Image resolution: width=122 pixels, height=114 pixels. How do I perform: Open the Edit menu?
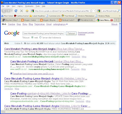point(8,6)
